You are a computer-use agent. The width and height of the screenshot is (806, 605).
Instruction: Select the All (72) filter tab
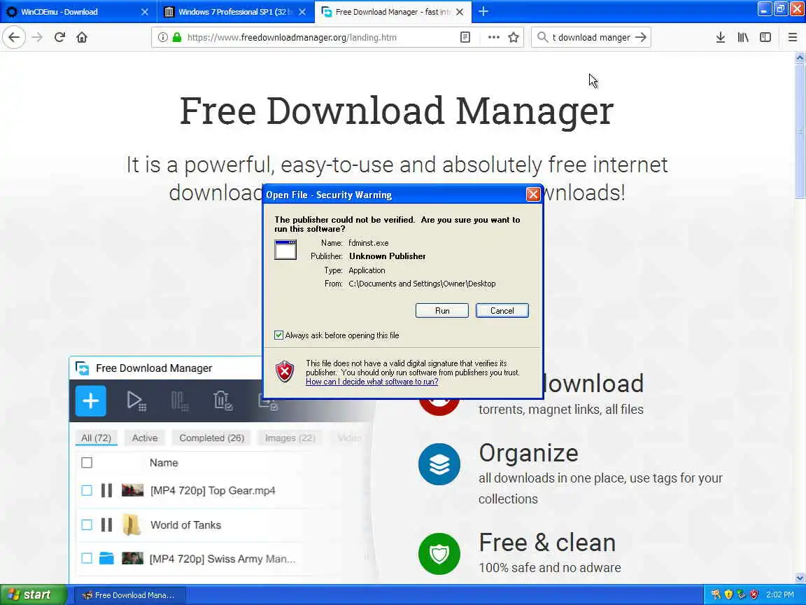[x=96, y=438]
